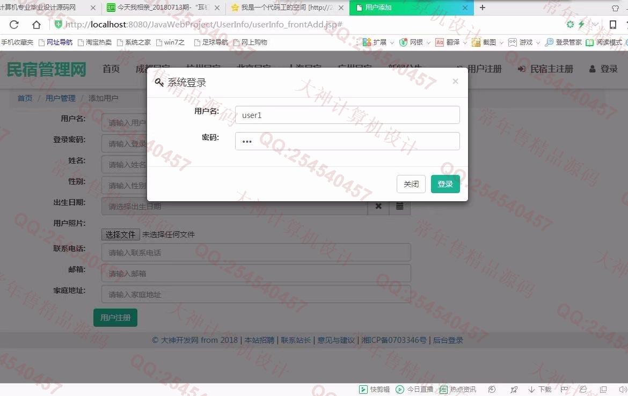Click the 游戏 games icon
The width and height of the screenshot is (628, 396).
pos(512,42)
